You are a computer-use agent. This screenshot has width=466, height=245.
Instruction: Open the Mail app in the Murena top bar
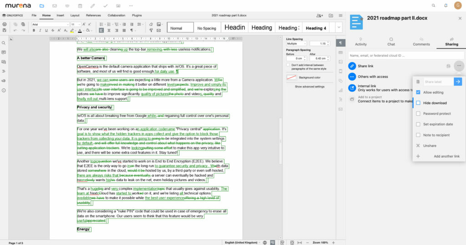click(55, 5)
